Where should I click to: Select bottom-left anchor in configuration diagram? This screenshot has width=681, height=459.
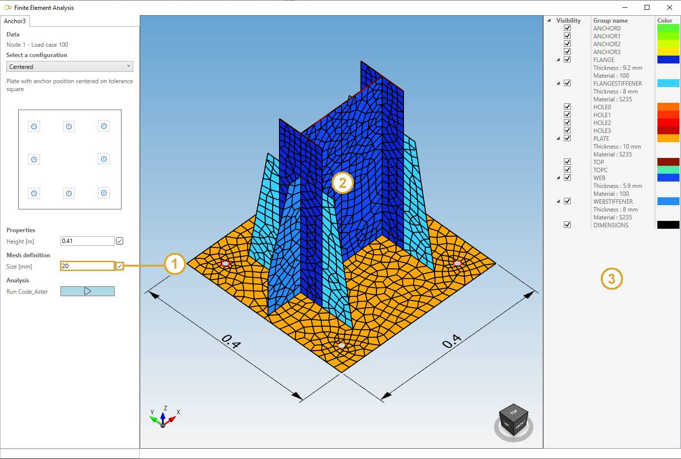[34, 193]
